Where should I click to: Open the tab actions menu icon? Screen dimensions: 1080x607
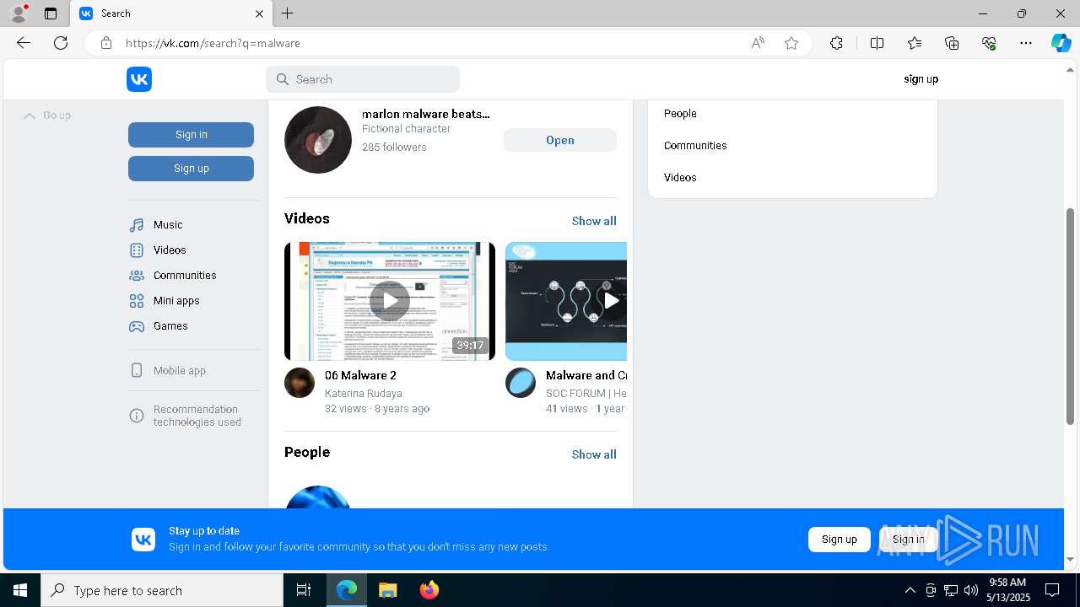click(x=51, y=13)
